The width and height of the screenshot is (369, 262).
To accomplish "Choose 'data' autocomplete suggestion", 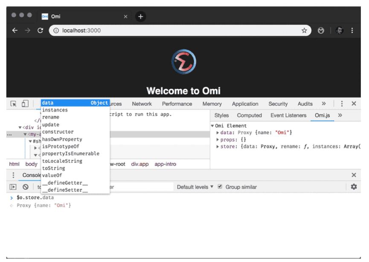I will coord(76,103).
